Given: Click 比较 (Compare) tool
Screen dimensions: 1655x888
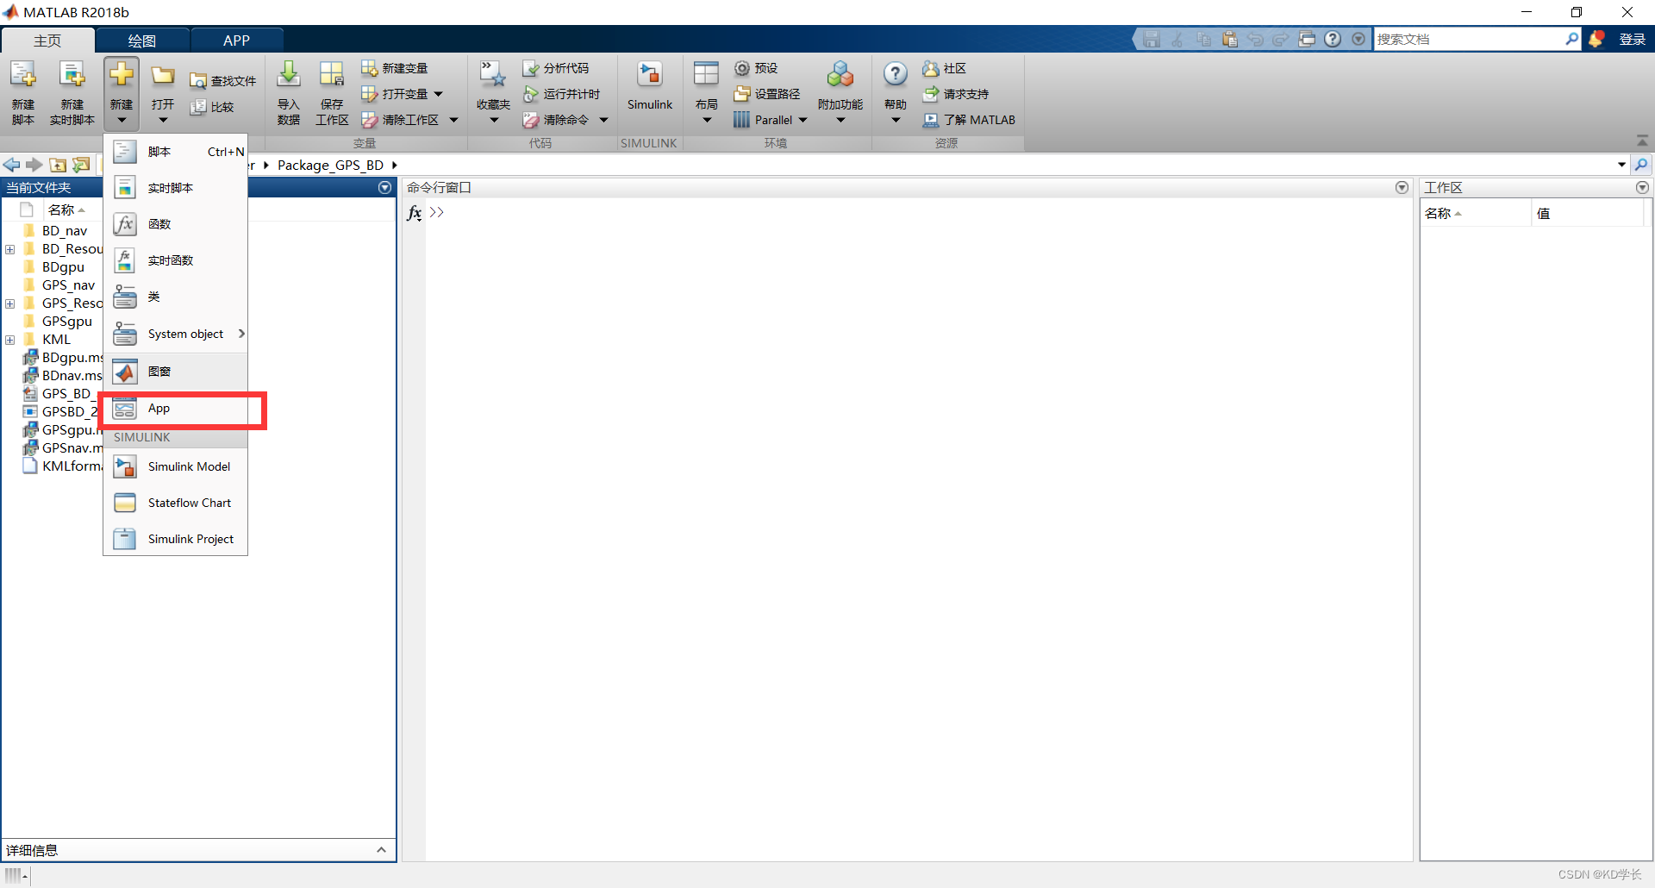Looking at the screenshot, I should coord(212,107).
